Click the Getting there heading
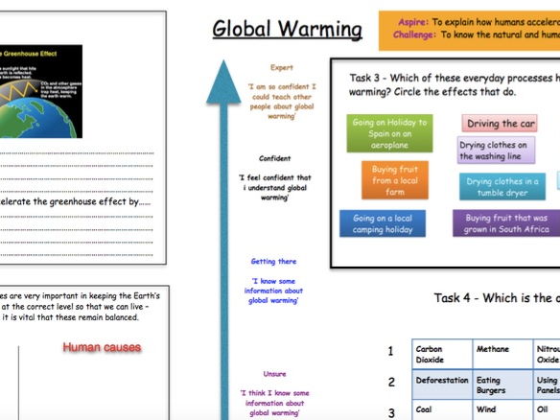 pyautogui.click(x=273, y=262)
